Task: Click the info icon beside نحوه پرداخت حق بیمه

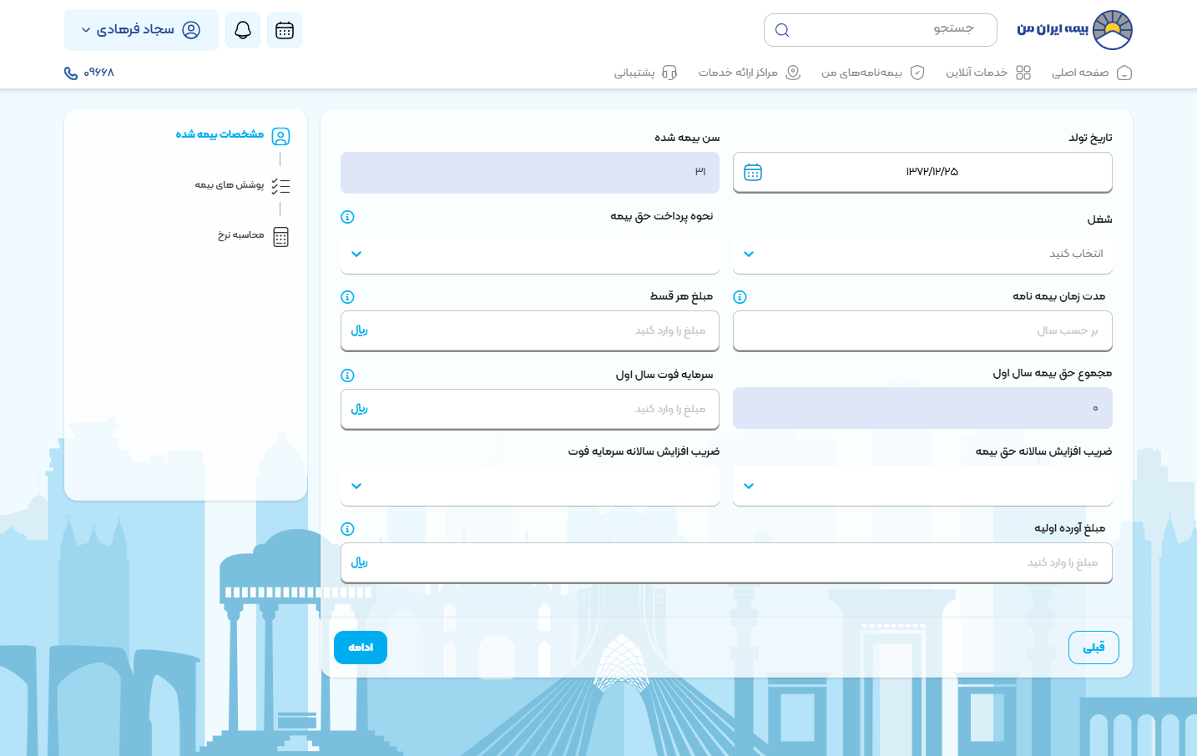Action: click(x=348, y=216)
